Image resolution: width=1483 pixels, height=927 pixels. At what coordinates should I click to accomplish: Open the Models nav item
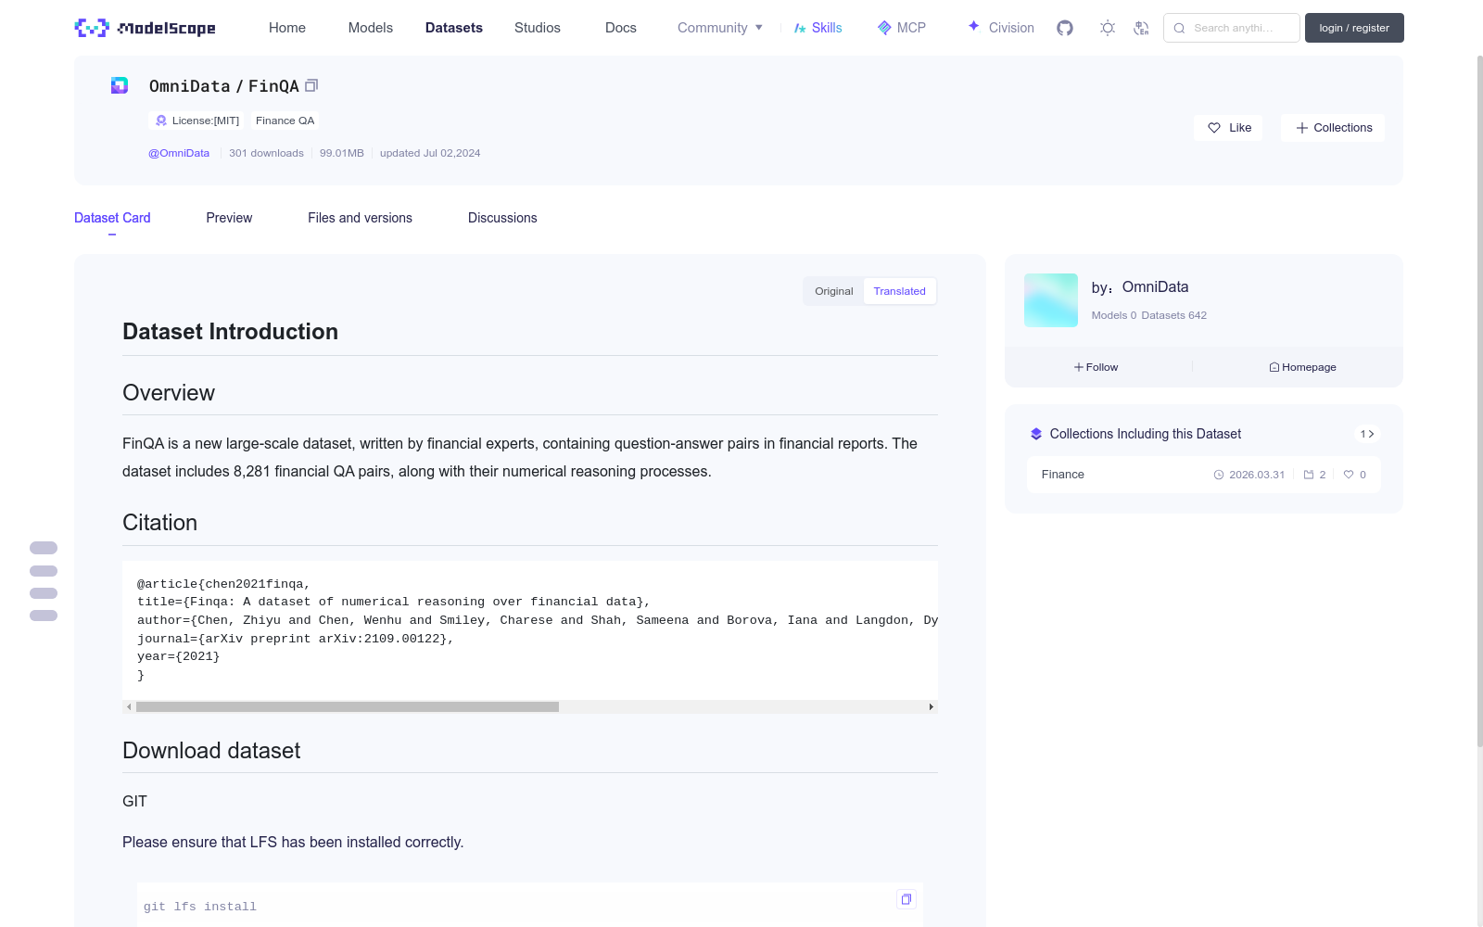click(371, 28)
